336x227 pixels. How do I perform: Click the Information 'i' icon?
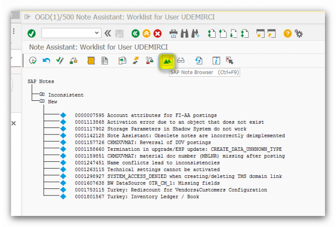pos(216,61)
